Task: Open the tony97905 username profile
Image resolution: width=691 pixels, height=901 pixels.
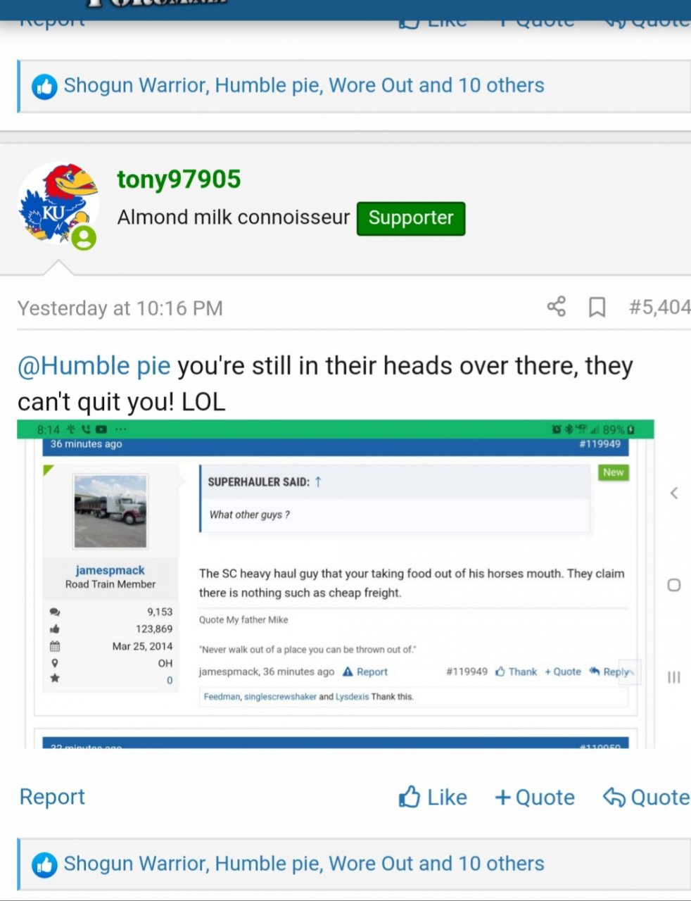Action: click(179, 179)
